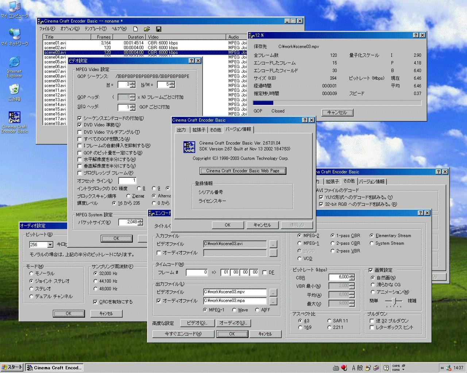467x373 pixels.
Task: Click Cinema Craft Encoder taskbar button
Action: click(54, 368)
